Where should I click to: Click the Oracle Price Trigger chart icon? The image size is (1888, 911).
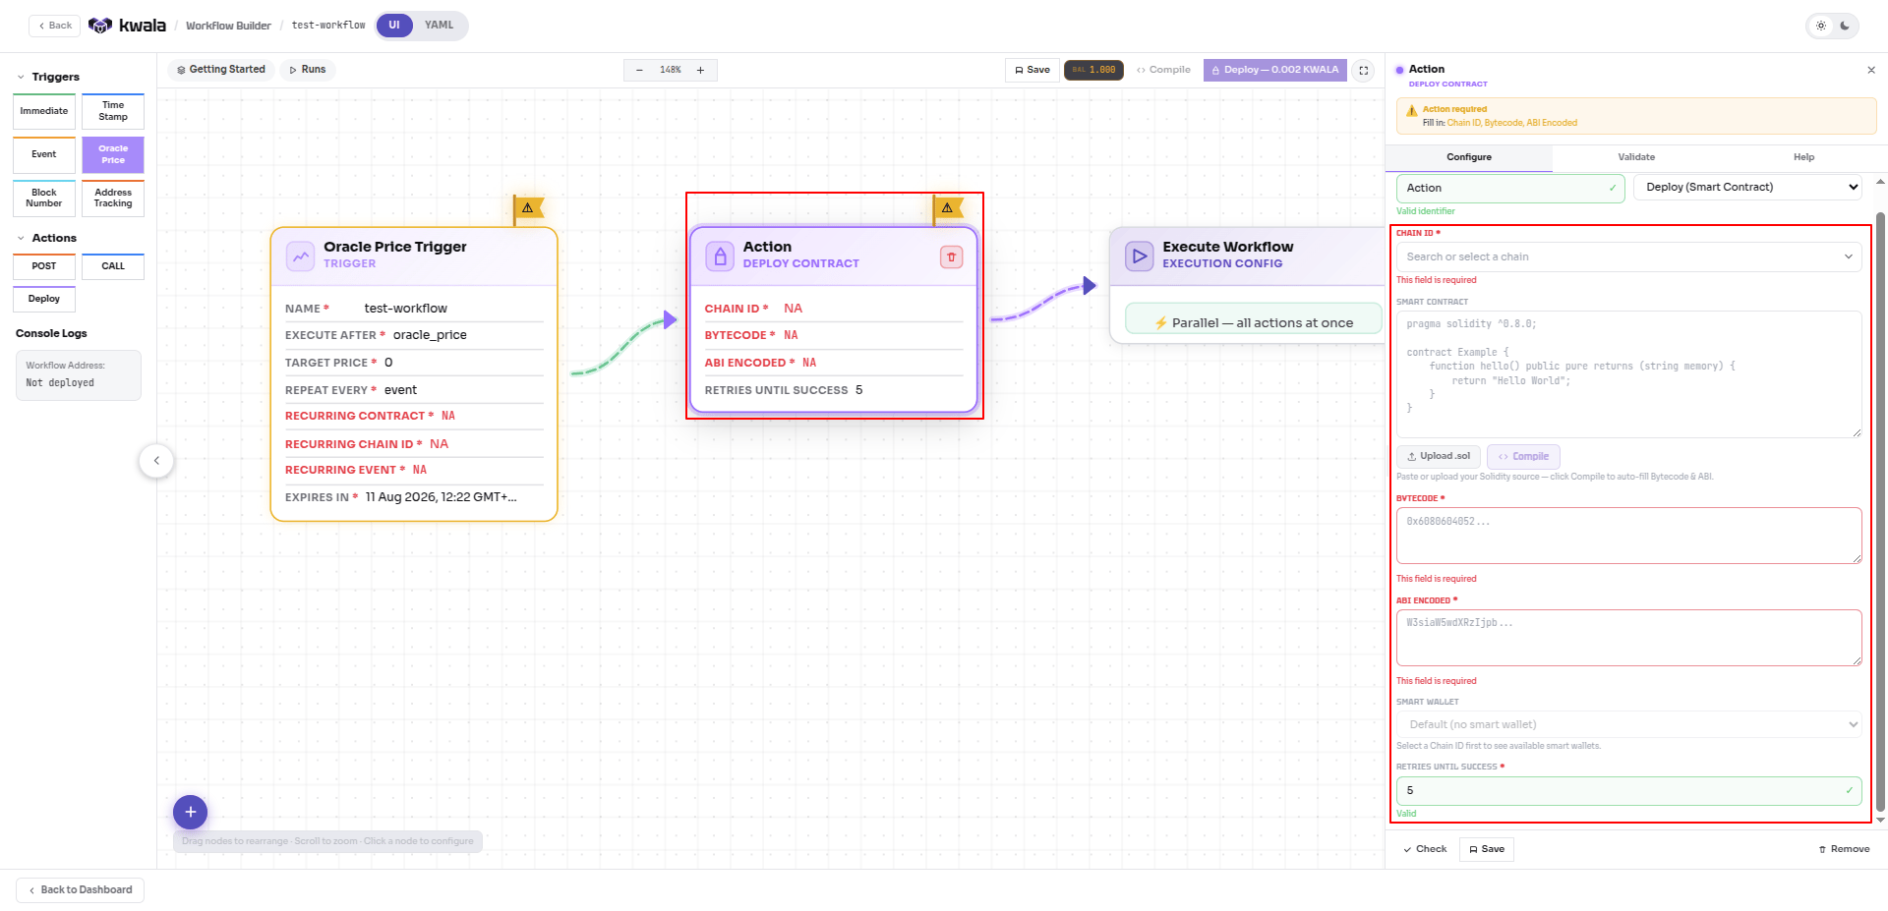tap(300, 256)
